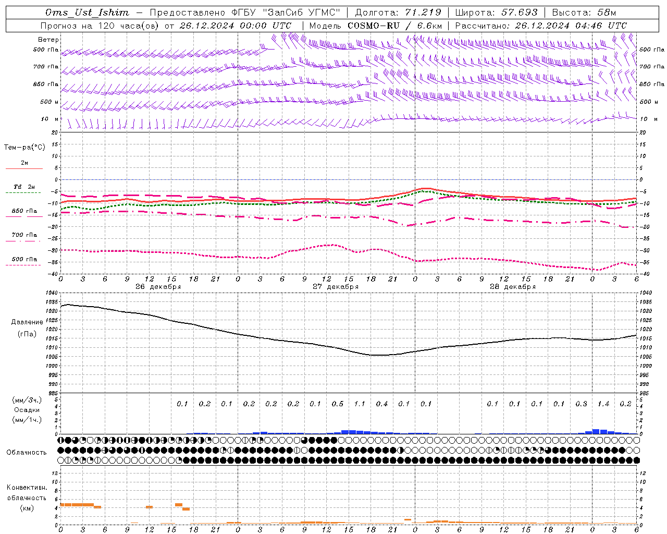This screenshot has height=534, width=667.
Task: Click the (мм/3ч.) unit label
Action: tap(27, 400)
